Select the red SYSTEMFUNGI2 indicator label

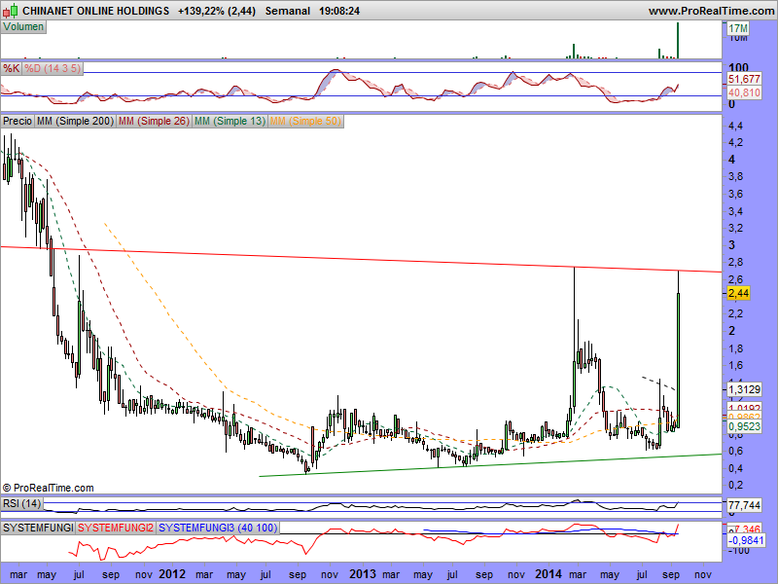click(116, 528)
